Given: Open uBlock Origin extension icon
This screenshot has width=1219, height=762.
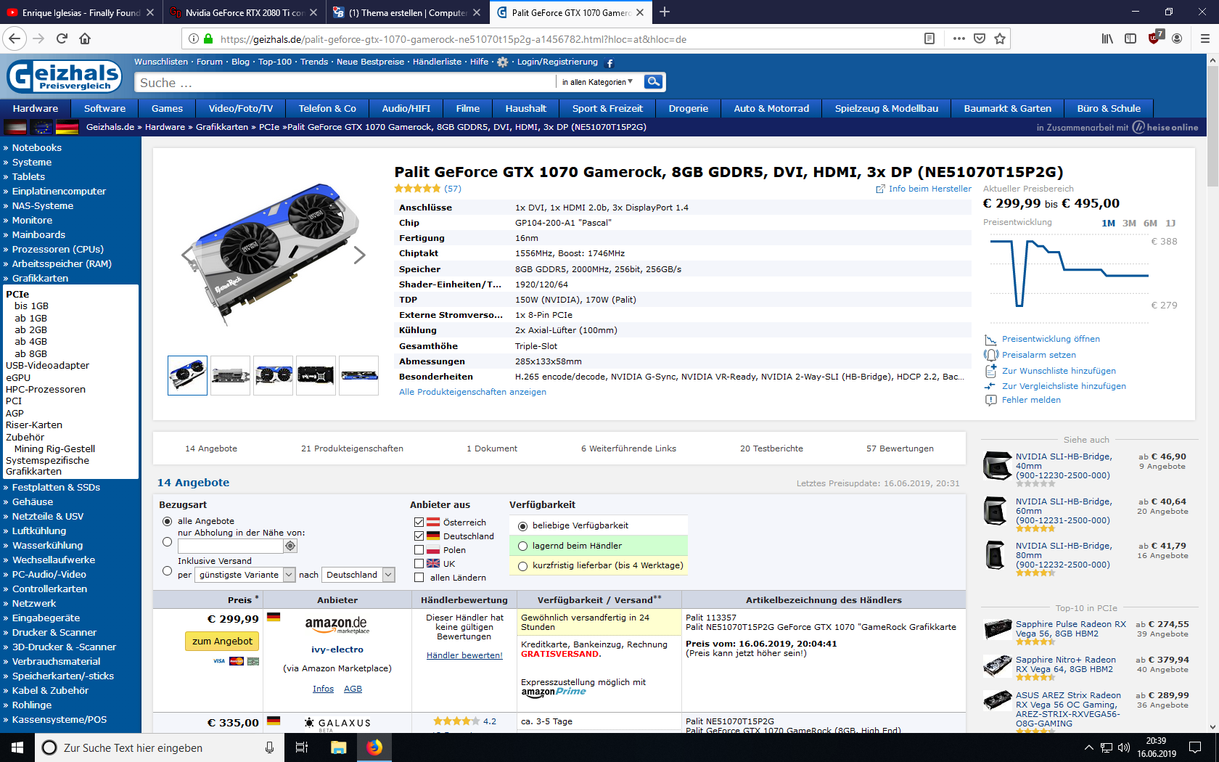Looking at the screenshot, I should click(1154, 38).
